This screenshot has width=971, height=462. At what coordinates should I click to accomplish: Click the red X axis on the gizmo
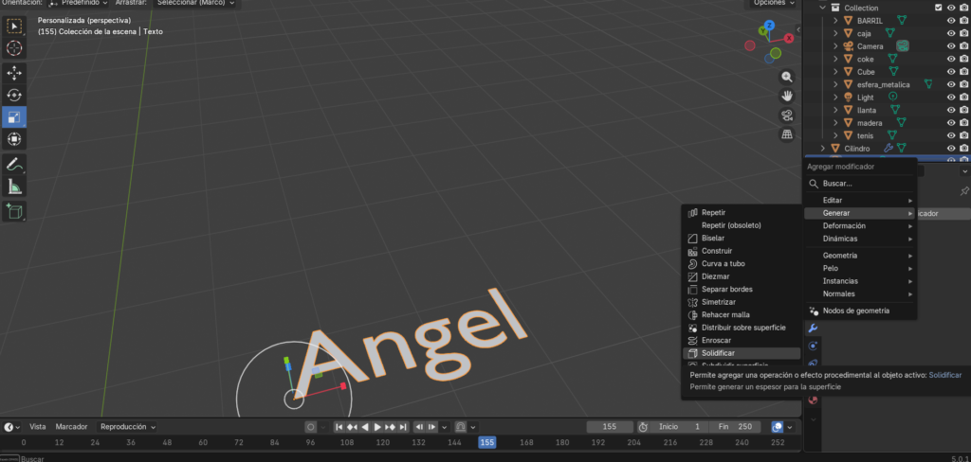tap(789, 39)
